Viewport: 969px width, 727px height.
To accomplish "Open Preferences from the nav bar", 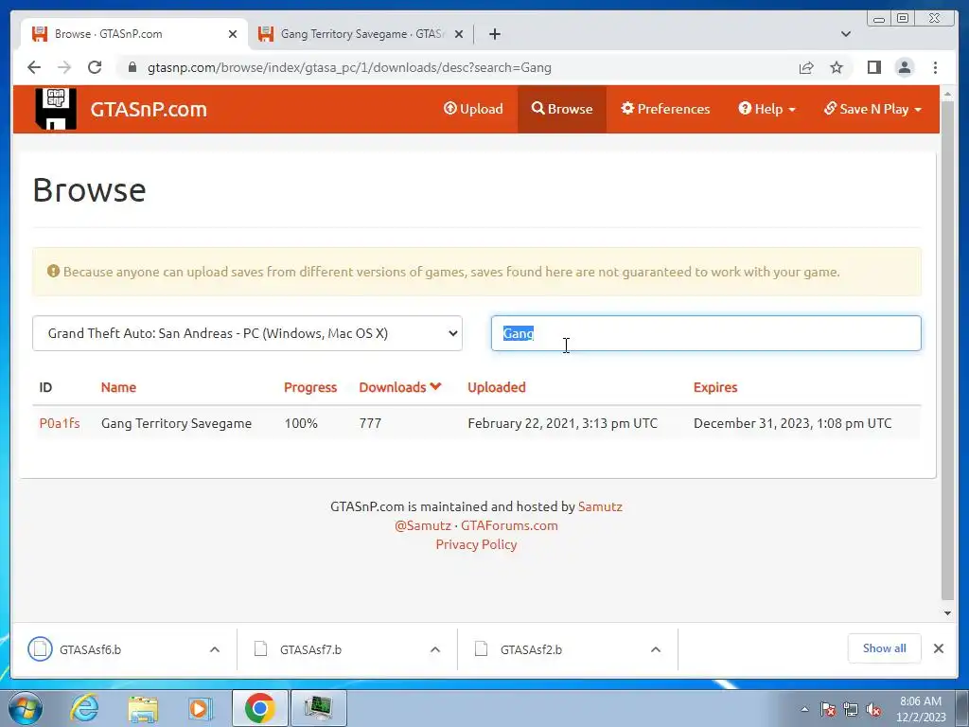I will pos(665,109).
